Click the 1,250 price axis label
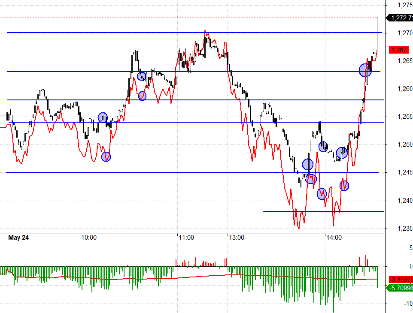Viewport: 413px width, 313px height. [405, 144]
